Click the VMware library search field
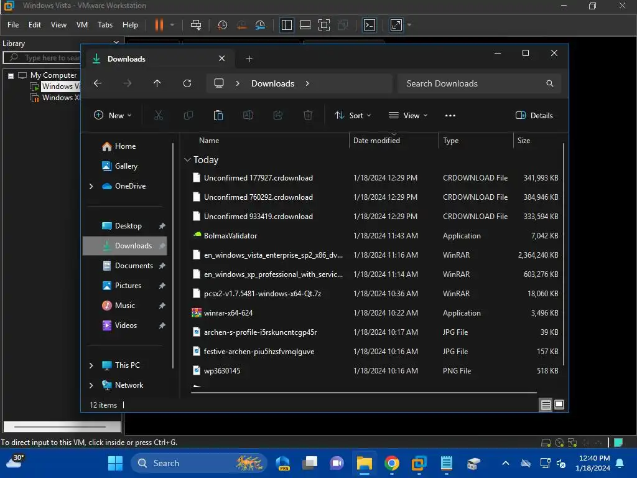Viewport: 637px width, 478px height. point(42,58)
